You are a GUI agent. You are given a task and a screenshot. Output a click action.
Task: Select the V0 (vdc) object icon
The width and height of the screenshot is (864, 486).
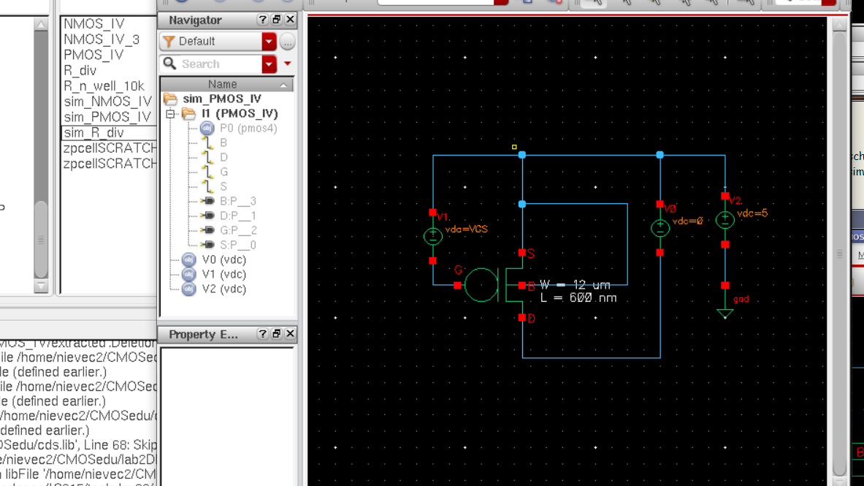pyautogui.click(x=188, y=259)
